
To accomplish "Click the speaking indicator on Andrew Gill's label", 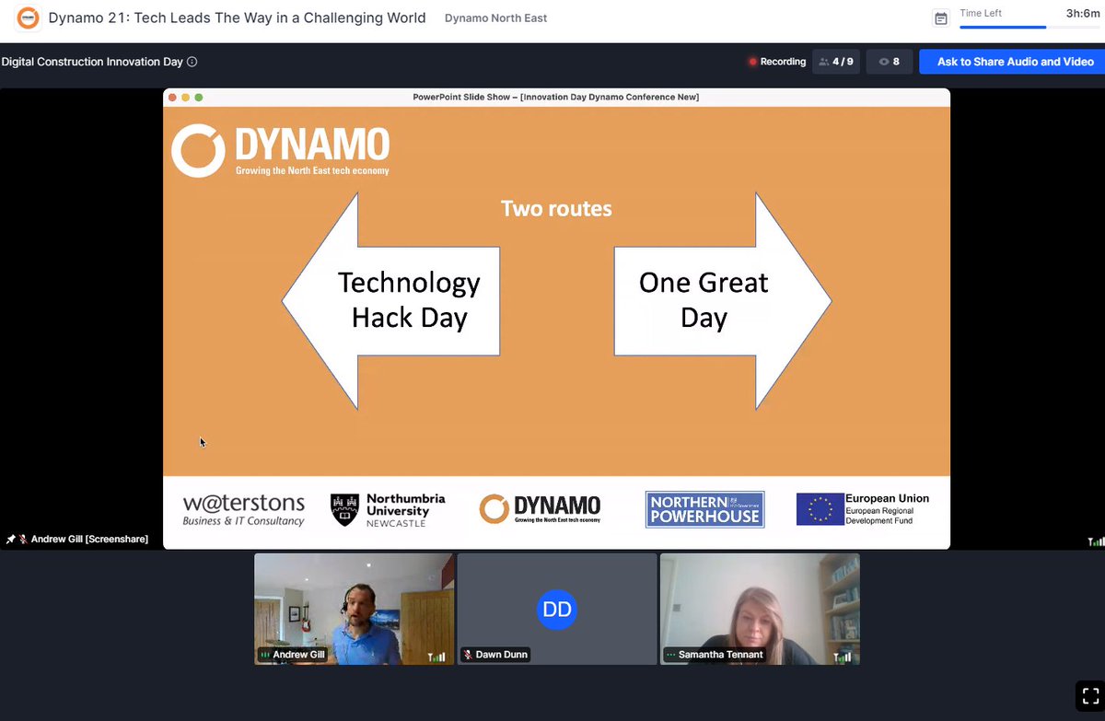I will tap(266, 655).
